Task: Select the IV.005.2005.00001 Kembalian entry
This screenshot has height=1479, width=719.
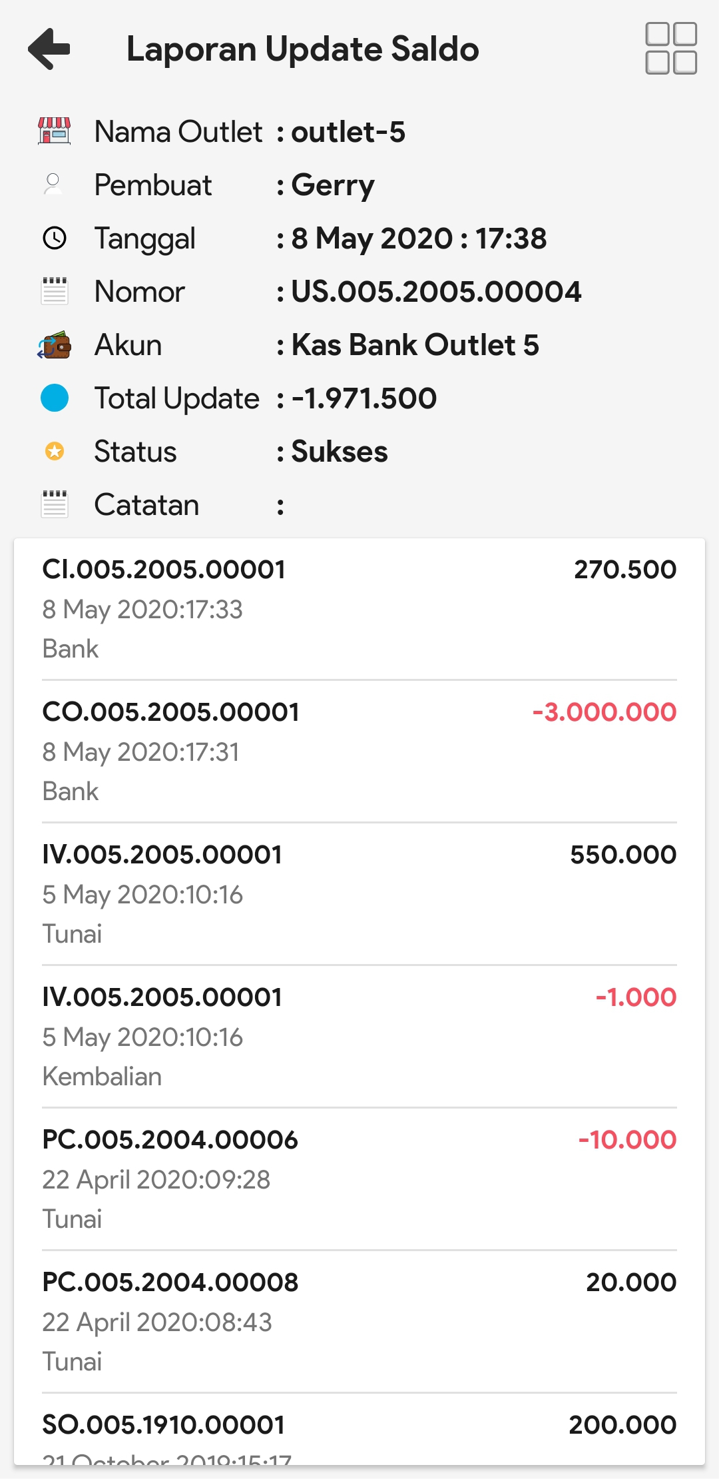Action: [x=359, y=1036]
